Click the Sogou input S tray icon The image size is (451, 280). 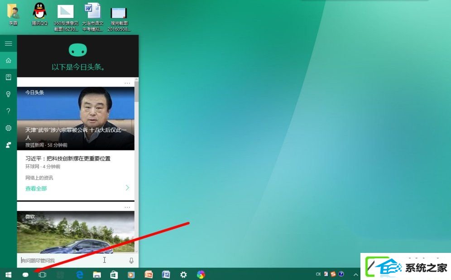click(x=333, y=274)
